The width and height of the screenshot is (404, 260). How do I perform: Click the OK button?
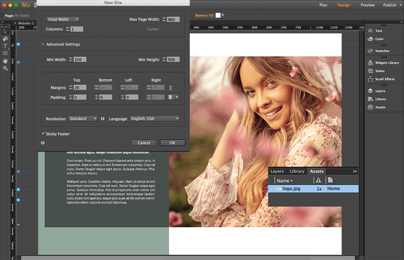click(x=172, y=143)
